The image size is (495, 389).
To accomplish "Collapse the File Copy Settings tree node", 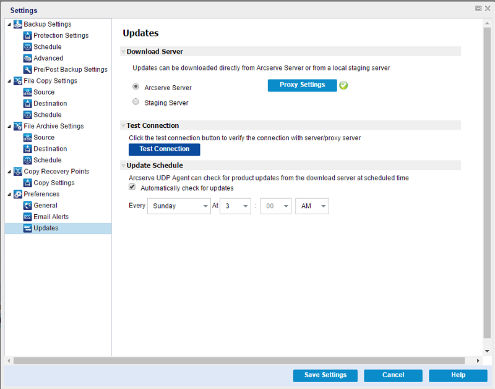I will [x=9, y=82].
